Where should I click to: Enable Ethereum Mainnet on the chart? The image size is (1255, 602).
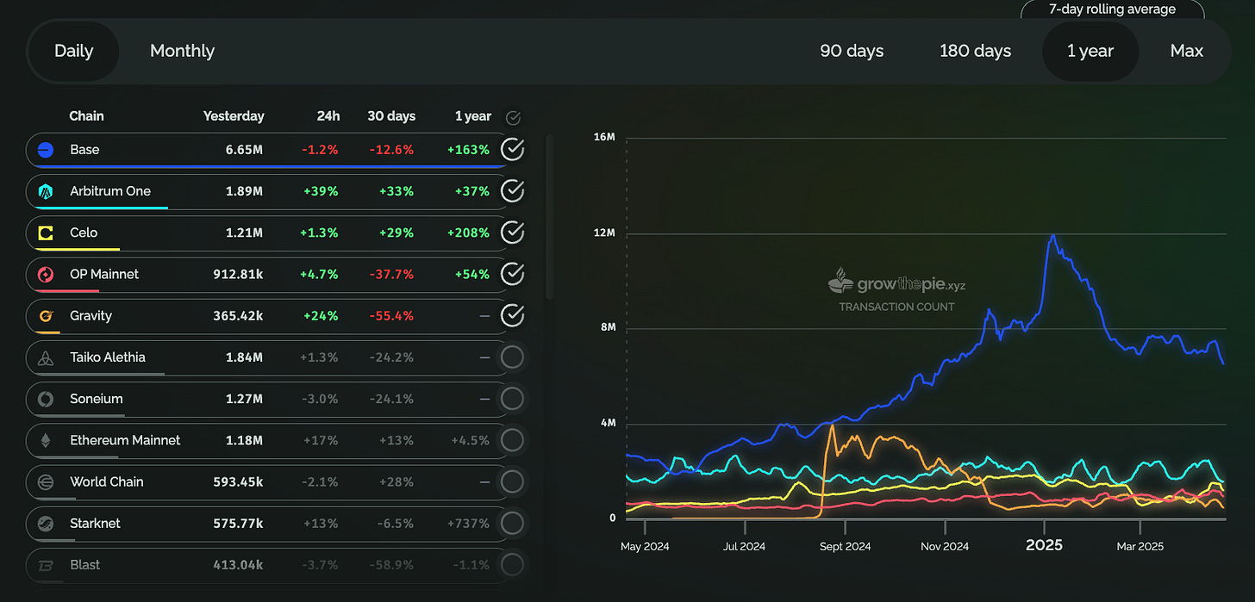513,440
